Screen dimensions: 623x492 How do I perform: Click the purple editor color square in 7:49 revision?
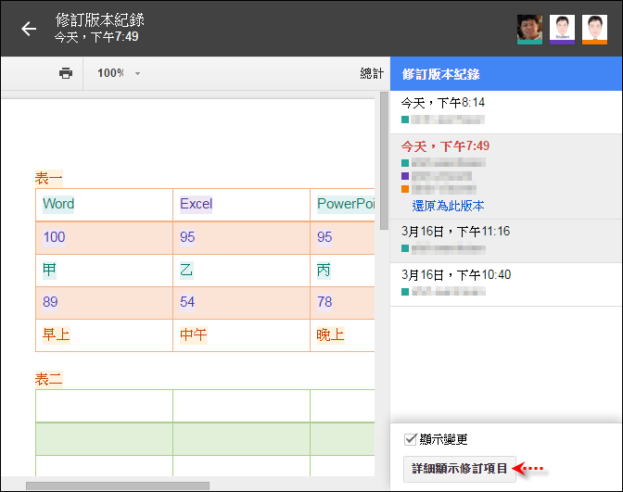(405, 176)
